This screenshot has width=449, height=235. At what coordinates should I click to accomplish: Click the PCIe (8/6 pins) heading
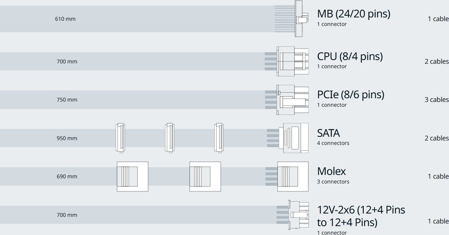point(351,95)
